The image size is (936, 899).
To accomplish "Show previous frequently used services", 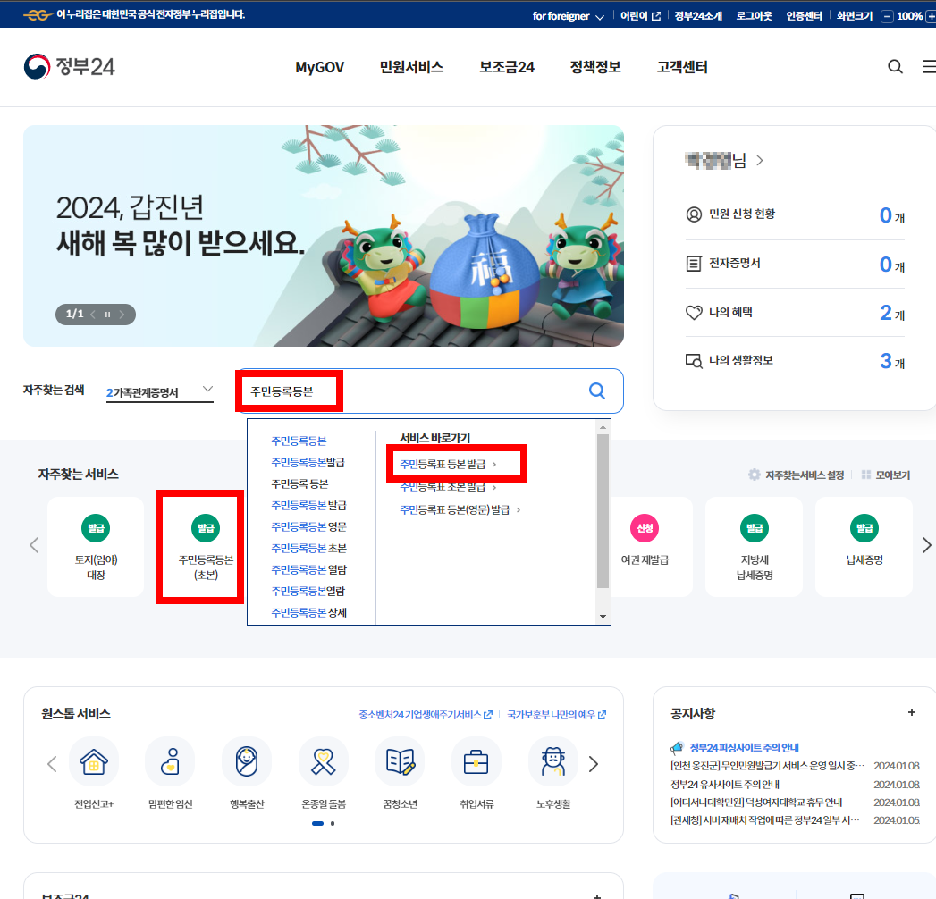I will coord(34,545).
